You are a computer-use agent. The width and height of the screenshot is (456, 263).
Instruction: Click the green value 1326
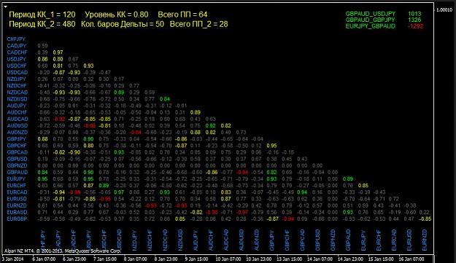[x=414, y=20]
